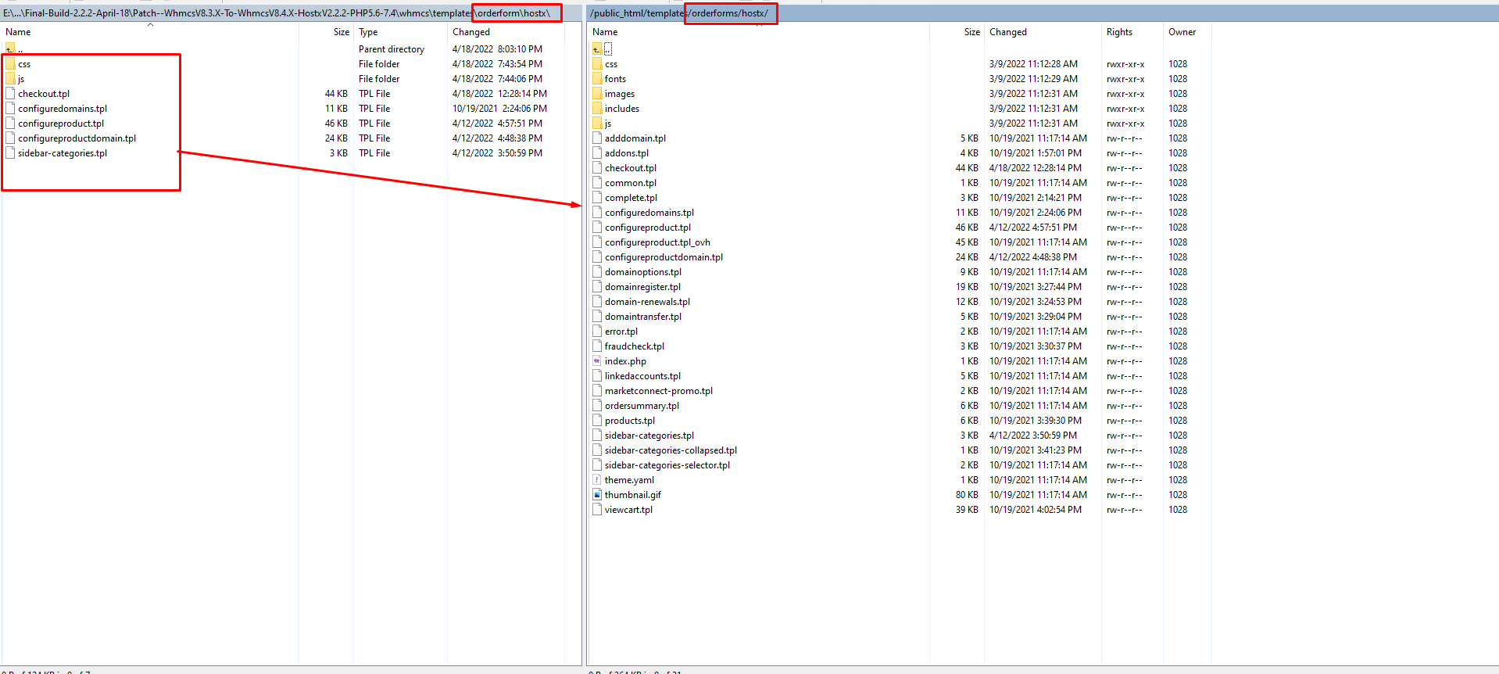Open the includes folder in the remote panel

click(x=621, y=109)
